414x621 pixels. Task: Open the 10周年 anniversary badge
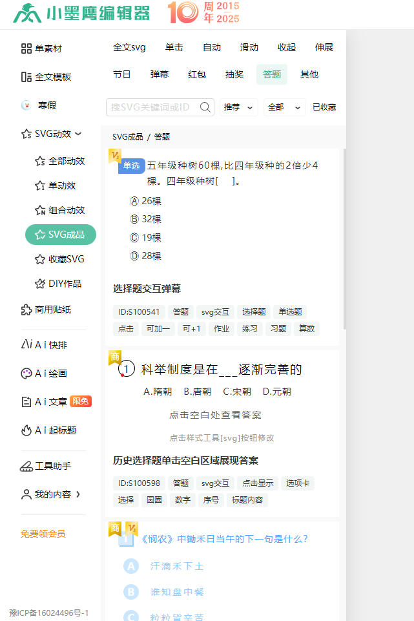click(204, 12)
